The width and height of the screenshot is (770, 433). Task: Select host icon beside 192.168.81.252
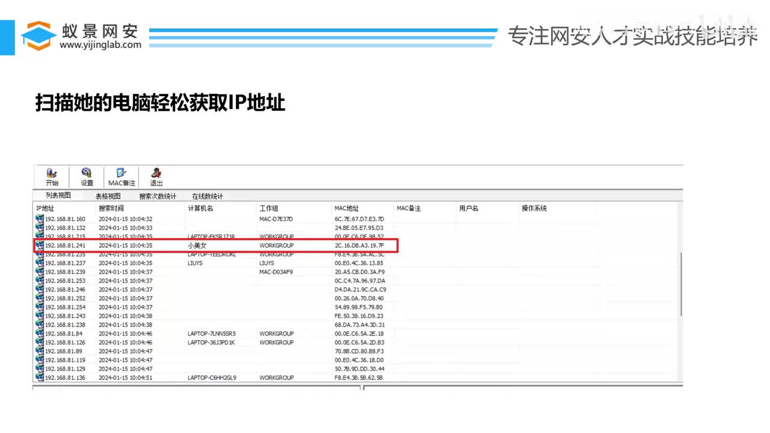pyautogui.click(x=40, y=298)
